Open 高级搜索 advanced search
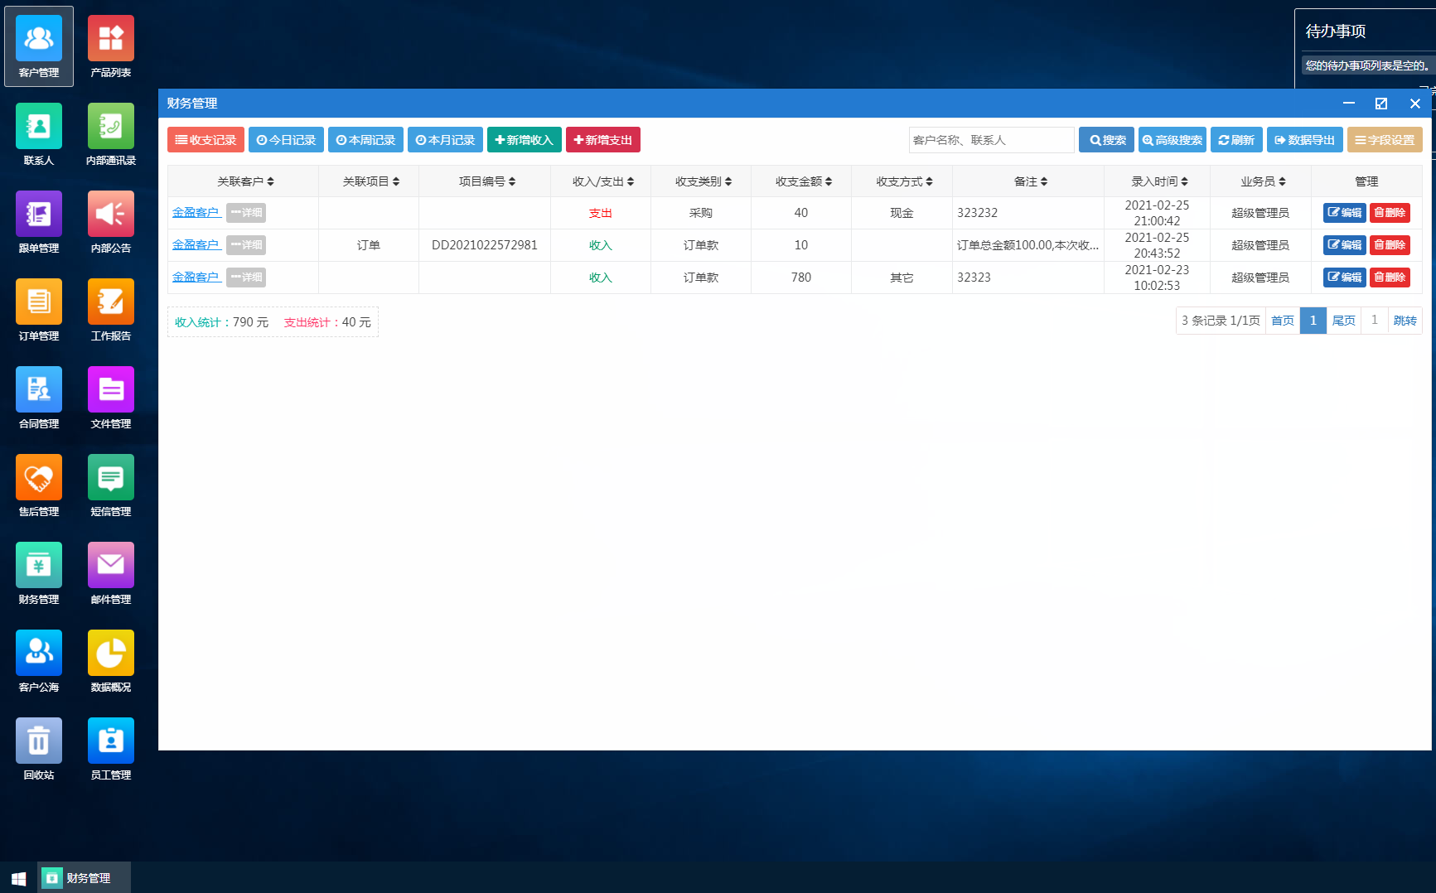The image size is (1436, 893). point(1172,140)
